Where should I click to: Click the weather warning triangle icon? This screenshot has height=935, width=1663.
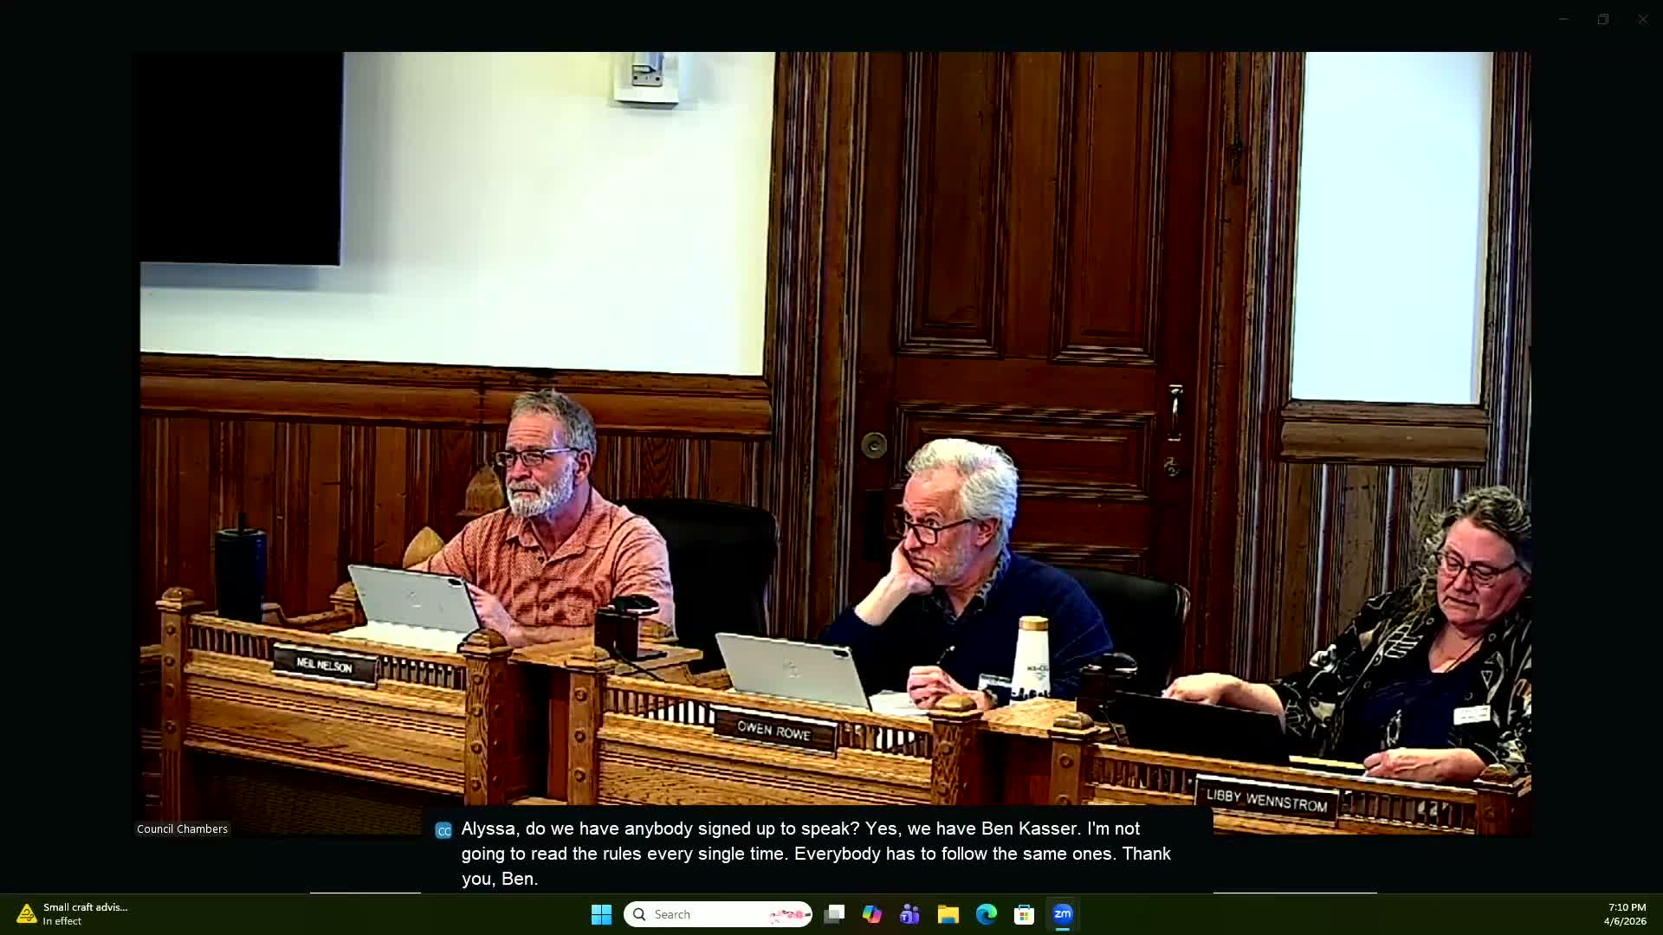(x=26, y=914)
